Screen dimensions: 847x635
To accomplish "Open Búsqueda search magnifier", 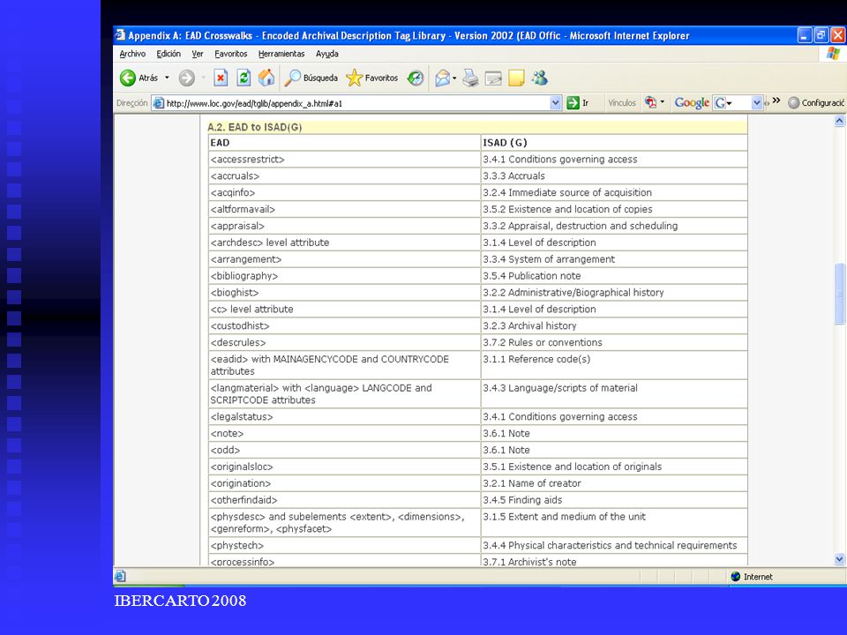I will (311, 78).
